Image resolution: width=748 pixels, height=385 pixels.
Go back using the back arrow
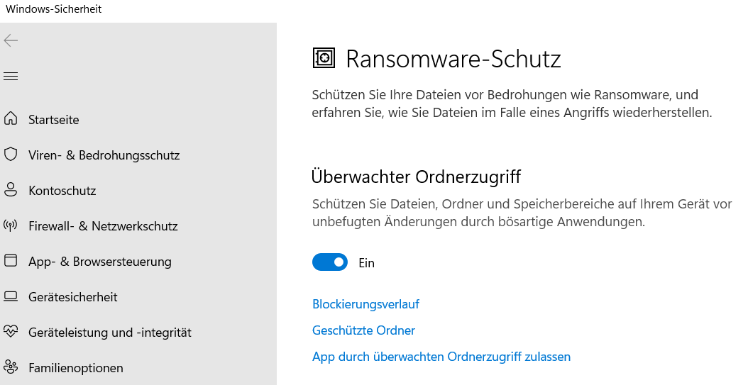pyautogui.click(x=11, y=40)
